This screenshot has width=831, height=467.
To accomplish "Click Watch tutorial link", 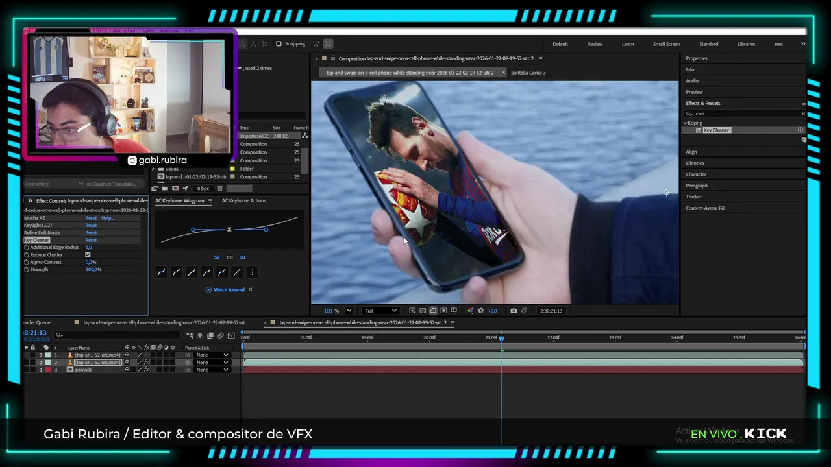I will [x=229, y=290].
